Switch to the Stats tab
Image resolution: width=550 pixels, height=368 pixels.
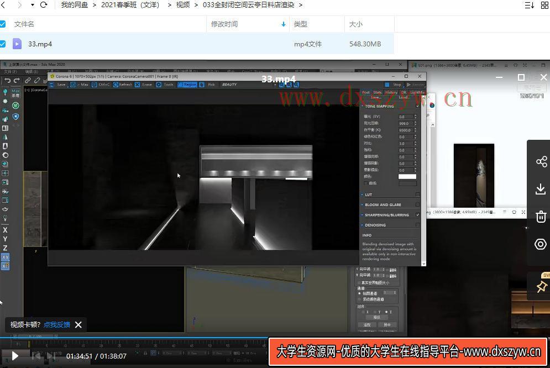(378, 92)
